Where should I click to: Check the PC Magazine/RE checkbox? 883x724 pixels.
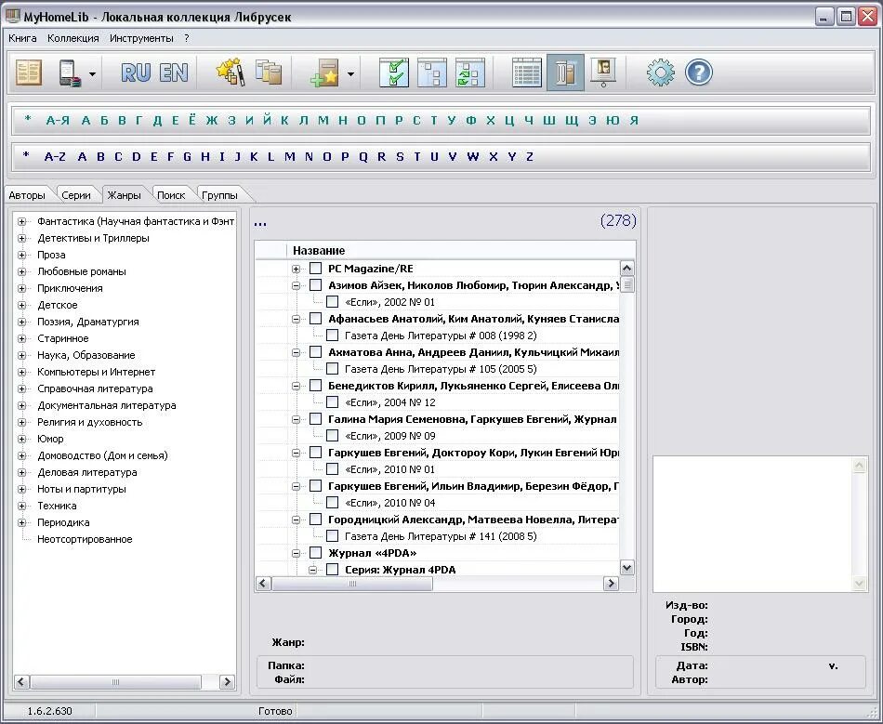point(315,269)
